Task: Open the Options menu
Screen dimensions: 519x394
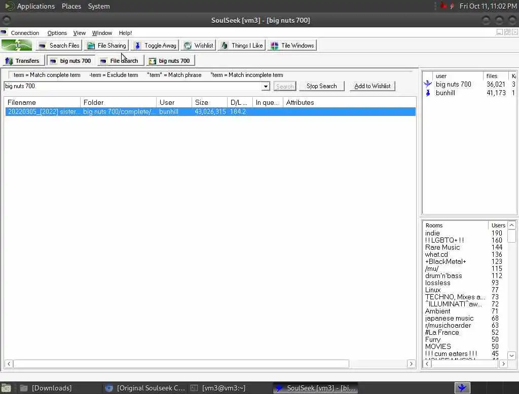Action: click(57, 33)
